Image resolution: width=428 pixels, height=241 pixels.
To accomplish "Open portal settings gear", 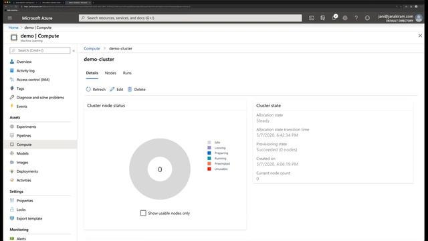I will [345, 18].
